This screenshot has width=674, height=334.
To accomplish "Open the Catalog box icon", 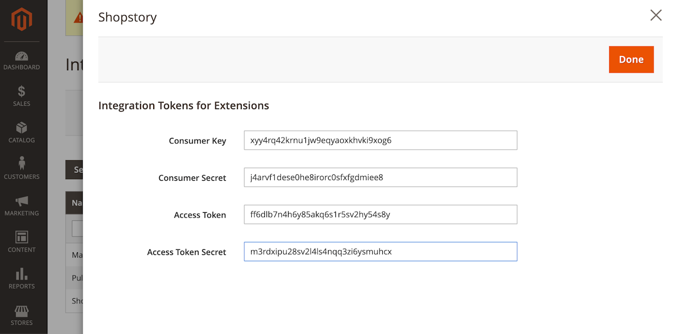I will point(22,128).
